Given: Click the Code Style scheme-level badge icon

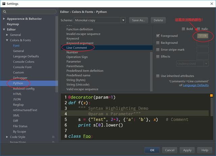Looking at the screenshot, I should 53,137.
